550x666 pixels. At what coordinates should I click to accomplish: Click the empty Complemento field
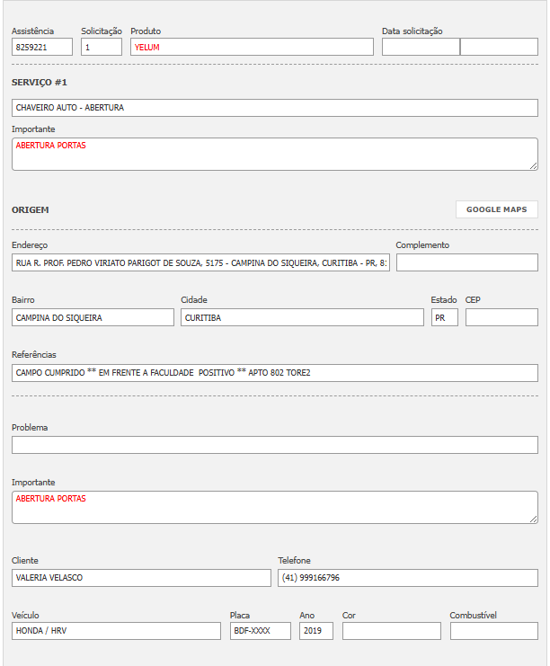pos(466,262)
